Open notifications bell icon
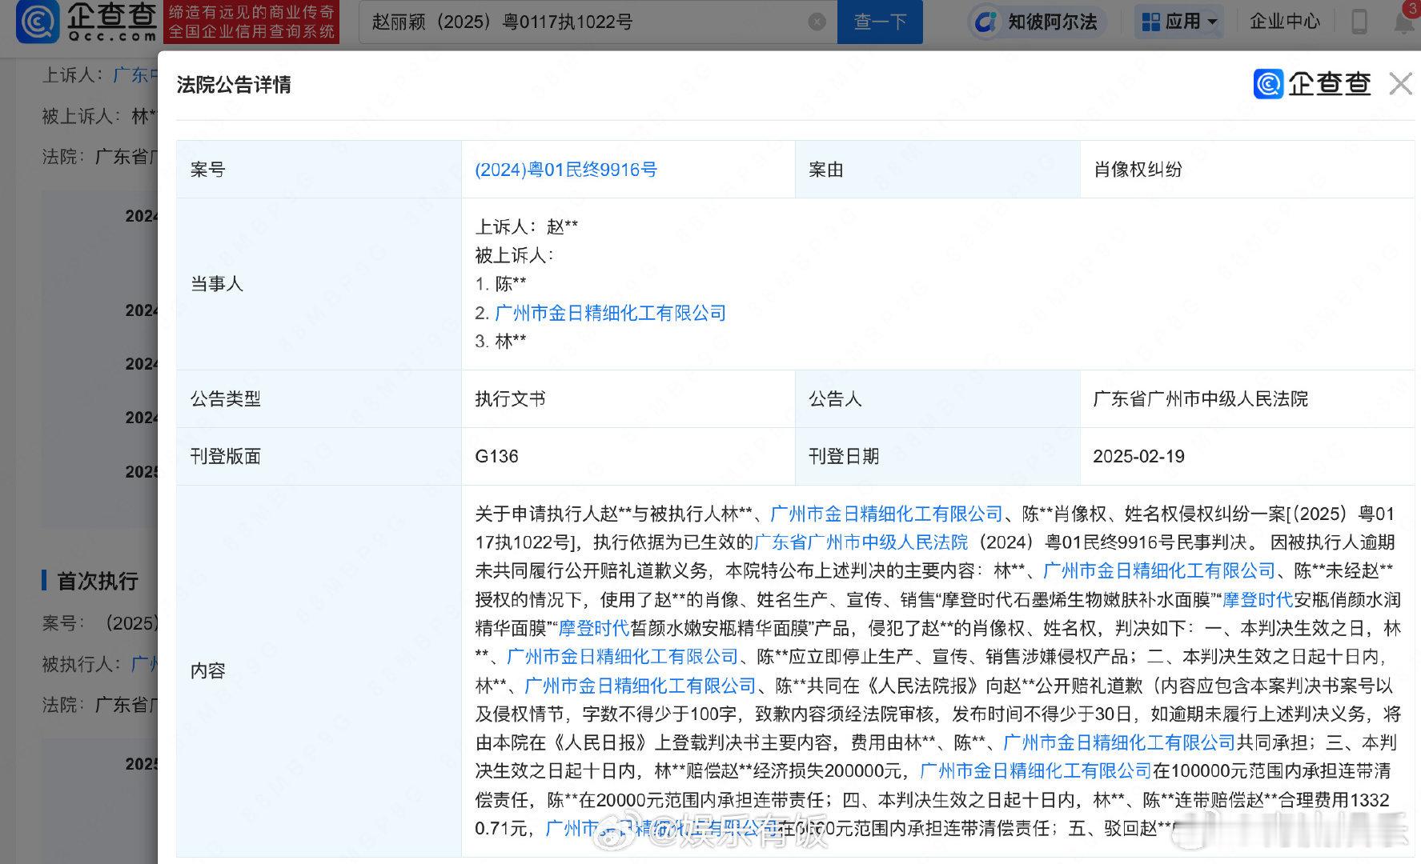The width and height of the screenshot is (1421, 864). point(1405,22)
